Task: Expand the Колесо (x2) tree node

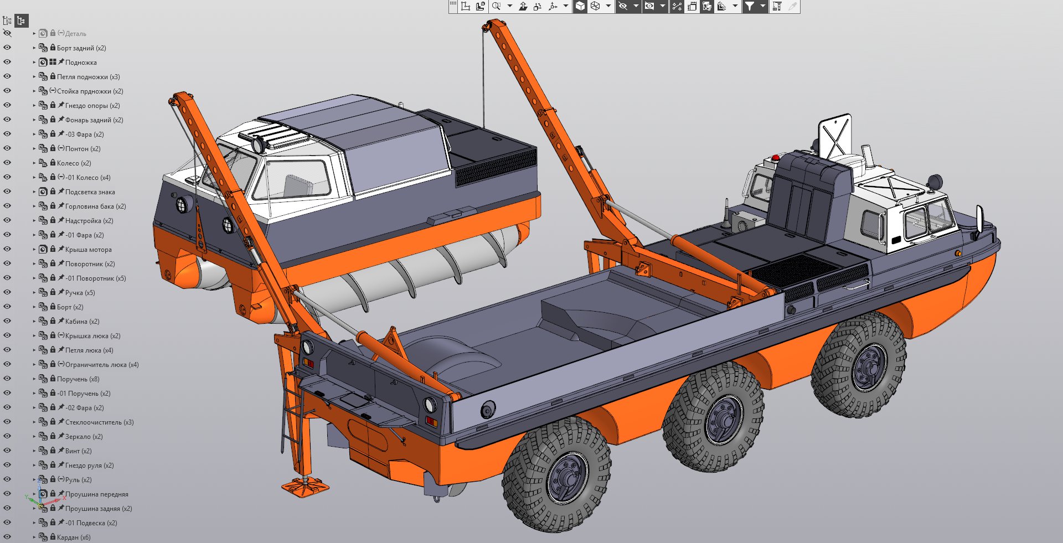Action: 34,163
